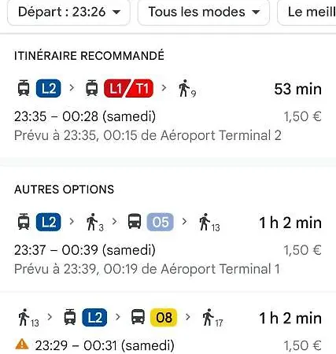Click the blue L2 badge in recommended route
The height and width of the screenshot is (354, 336).
[49, 88]
